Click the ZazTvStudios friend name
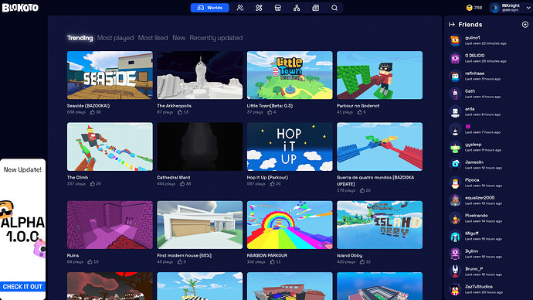533x300 pixels. (479, 286)
